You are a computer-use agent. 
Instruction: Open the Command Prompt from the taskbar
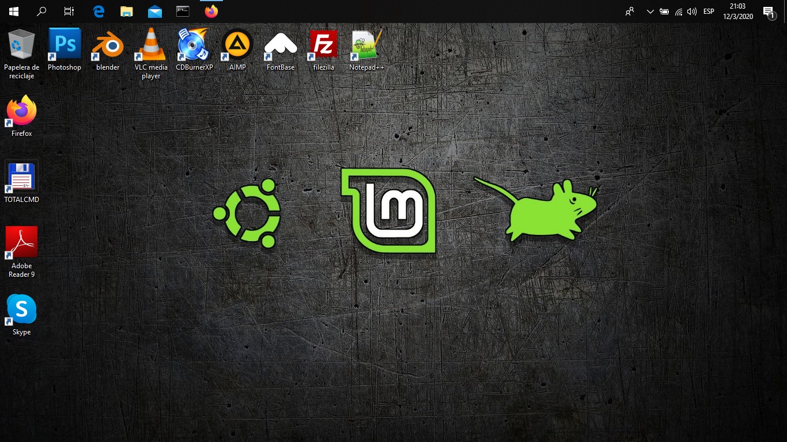[182, 10]
